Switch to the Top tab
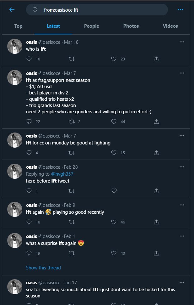The width and height of the screenshot is (194, 305). (18, 26)
